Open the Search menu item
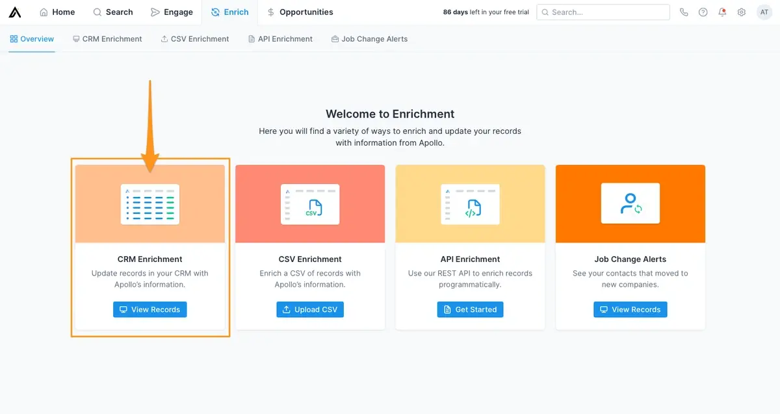This screenshot has width=780, height=414. pos(113,12)
